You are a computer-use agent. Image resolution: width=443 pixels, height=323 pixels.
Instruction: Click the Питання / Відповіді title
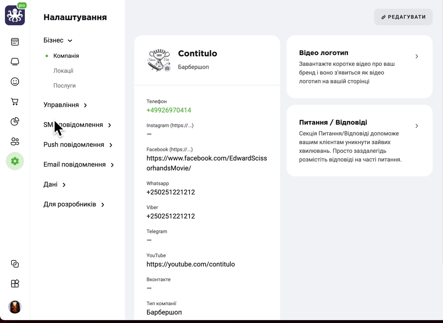click(333, 122)
